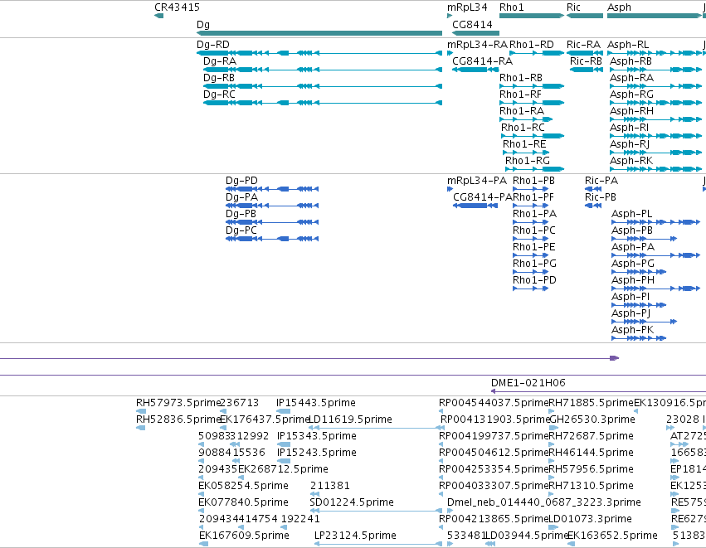Viewport: 706px width, 548px height.
Task: Select the EK163652.5prime EST label
Action: [x=612, y=536]
